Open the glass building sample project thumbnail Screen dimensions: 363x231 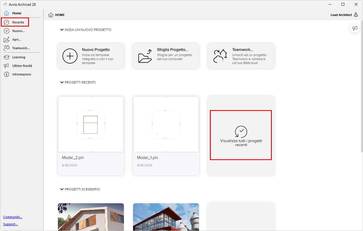166,217
